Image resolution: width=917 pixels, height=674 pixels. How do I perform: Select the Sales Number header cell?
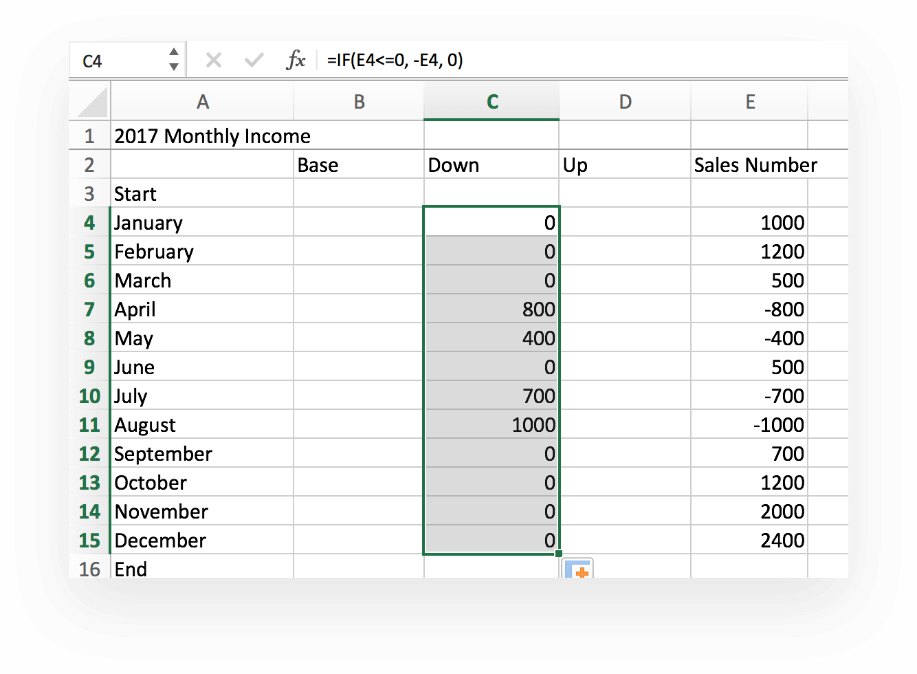[x=750, y=164]
